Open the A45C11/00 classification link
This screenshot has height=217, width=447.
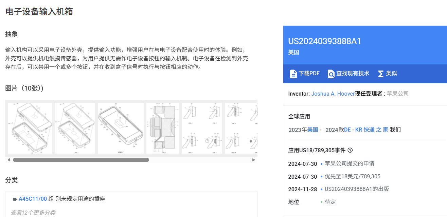click(x=33, y=199)
